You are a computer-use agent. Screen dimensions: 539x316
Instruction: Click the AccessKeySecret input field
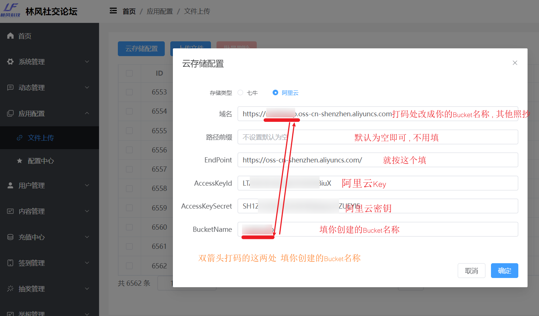point(378,206)
